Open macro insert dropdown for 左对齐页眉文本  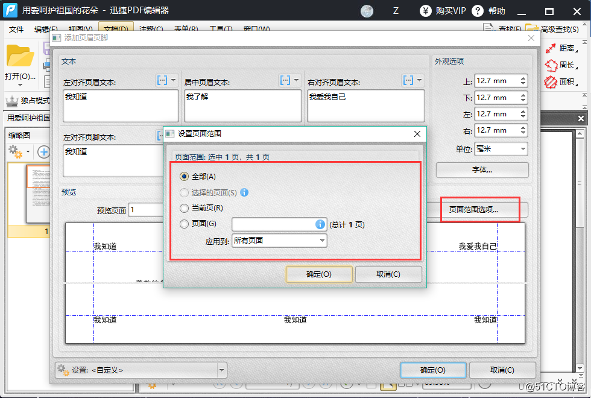point(174,80)
